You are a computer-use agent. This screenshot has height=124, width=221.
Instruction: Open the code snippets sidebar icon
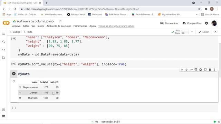click(3, 50)
